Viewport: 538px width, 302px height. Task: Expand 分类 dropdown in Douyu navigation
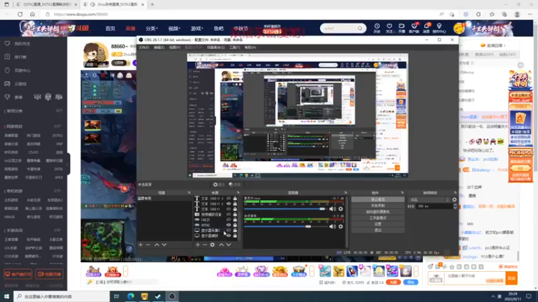point(151,28)
